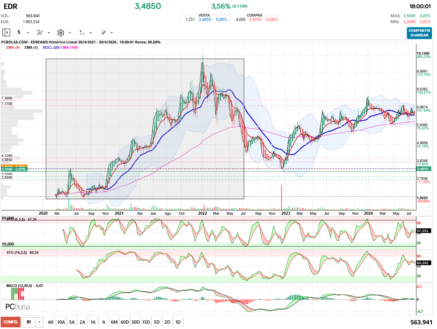The height and width of the screenshot is (329, 437).
Task: Set chart range to 30D
Action: point(135,322)
